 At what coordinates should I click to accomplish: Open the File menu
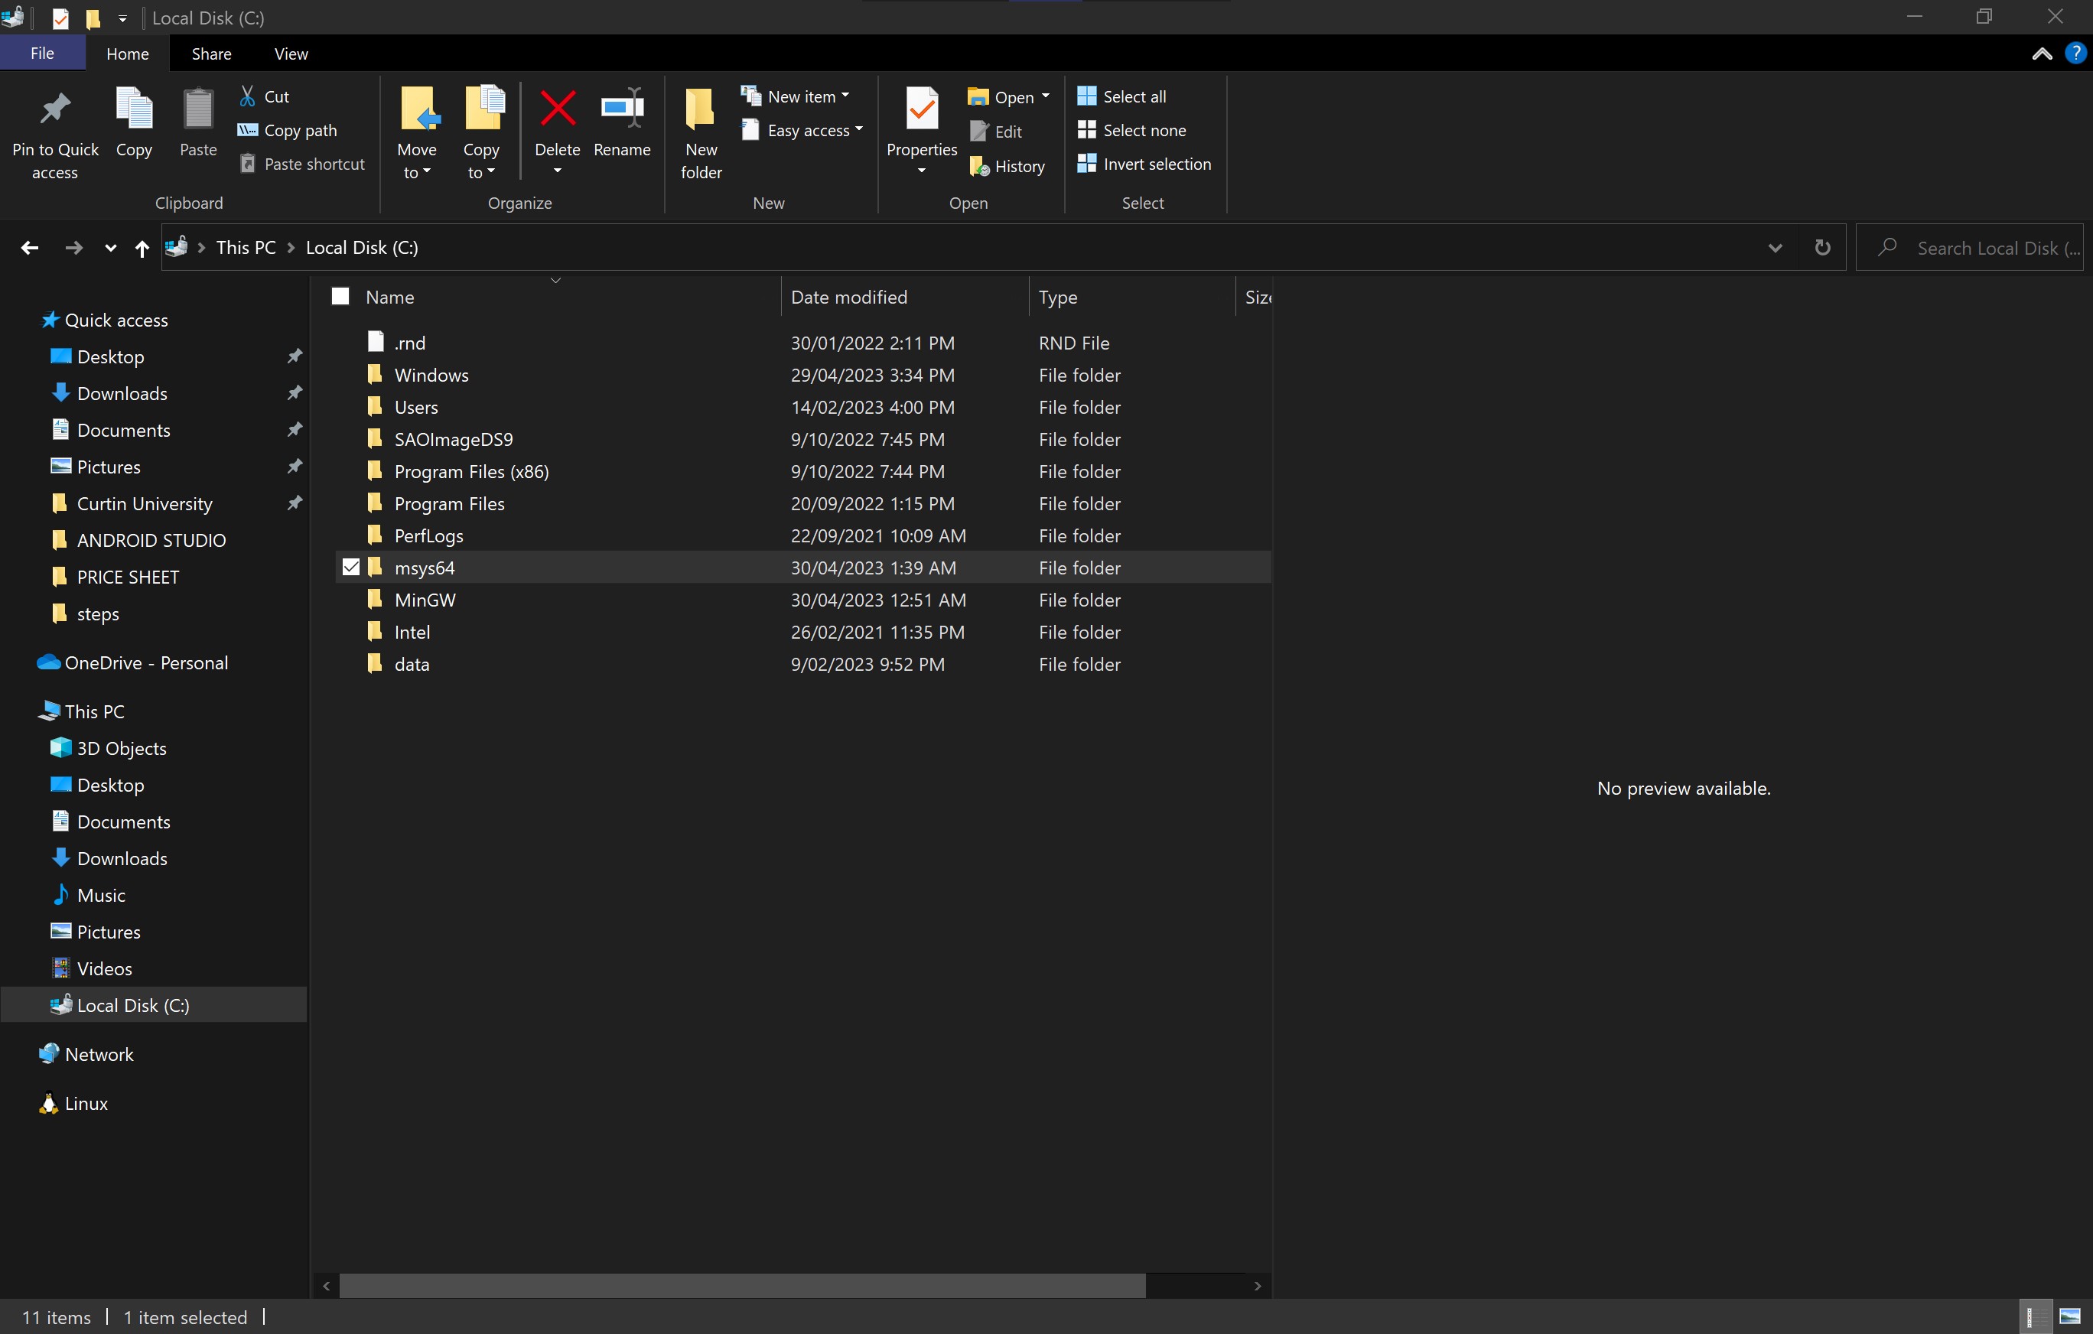(43, 53)
